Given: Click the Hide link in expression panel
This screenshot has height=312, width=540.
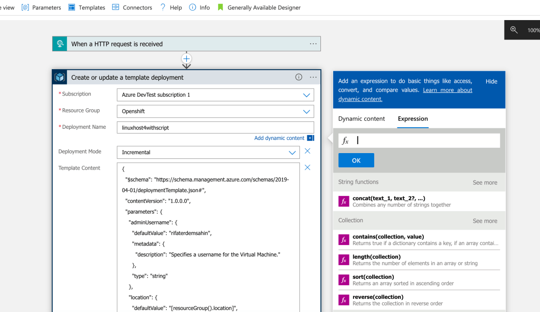Looking at the screenshot, I should (491, 82).
